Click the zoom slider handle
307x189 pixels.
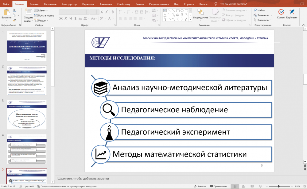point(278,186)
